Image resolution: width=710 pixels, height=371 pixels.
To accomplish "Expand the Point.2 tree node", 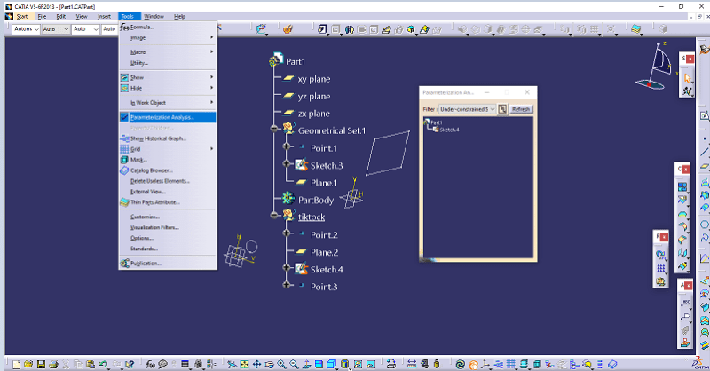I will pyautogui.click(x=286, y=233).
